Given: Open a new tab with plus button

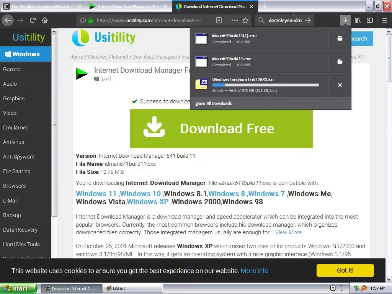Looking at the screenshot, I should (264, 6).
